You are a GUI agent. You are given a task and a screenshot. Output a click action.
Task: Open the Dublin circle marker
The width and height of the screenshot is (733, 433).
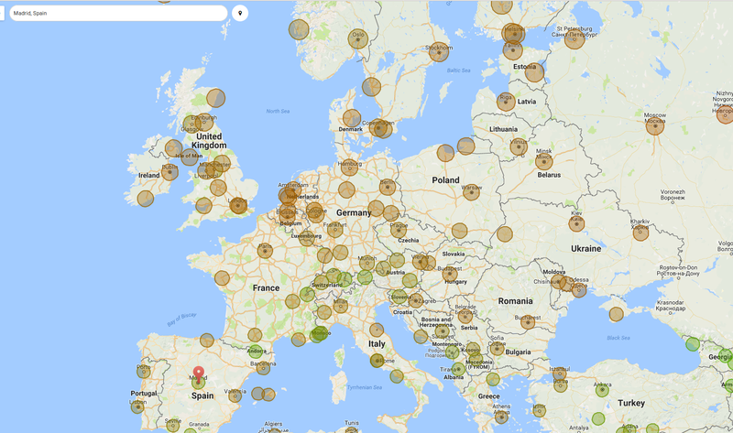pos(170,172)
